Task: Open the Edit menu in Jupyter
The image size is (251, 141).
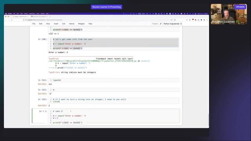Action: coord(41,23)
